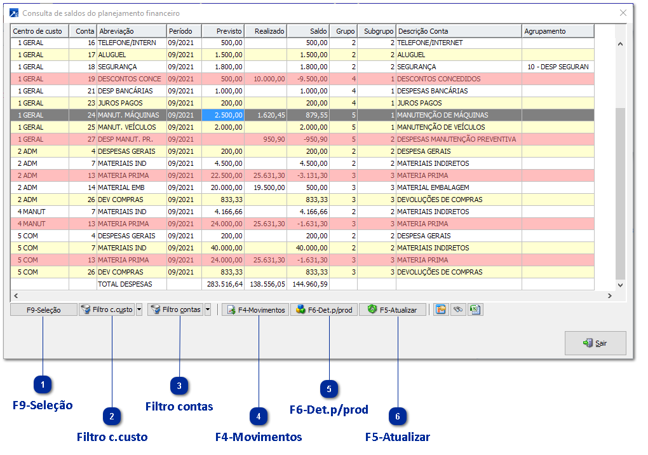Viewport: 648px width, 455px height.
Task: Click the Previsto cell showing 2.500,00
Action: 222,115
